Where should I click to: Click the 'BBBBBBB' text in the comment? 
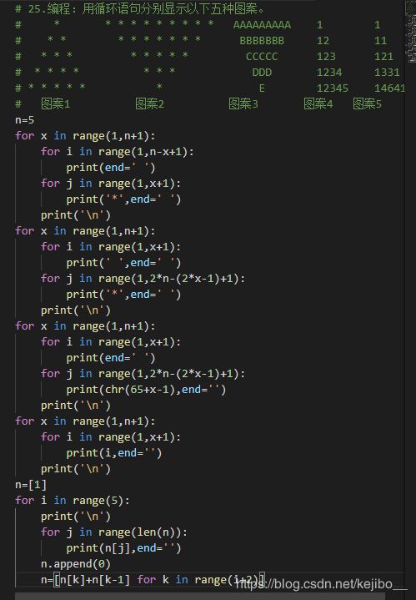262,41
